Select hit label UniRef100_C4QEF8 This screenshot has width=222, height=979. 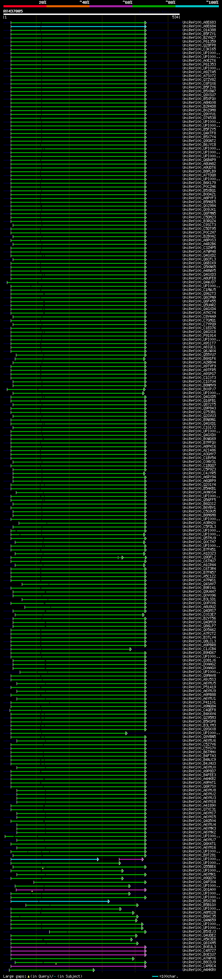point(199,710)
